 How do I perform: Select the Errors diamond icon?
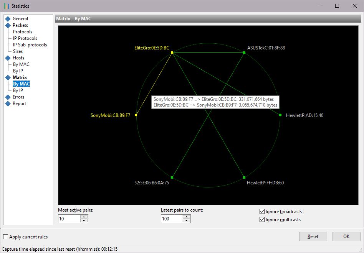tap(9, 97)
